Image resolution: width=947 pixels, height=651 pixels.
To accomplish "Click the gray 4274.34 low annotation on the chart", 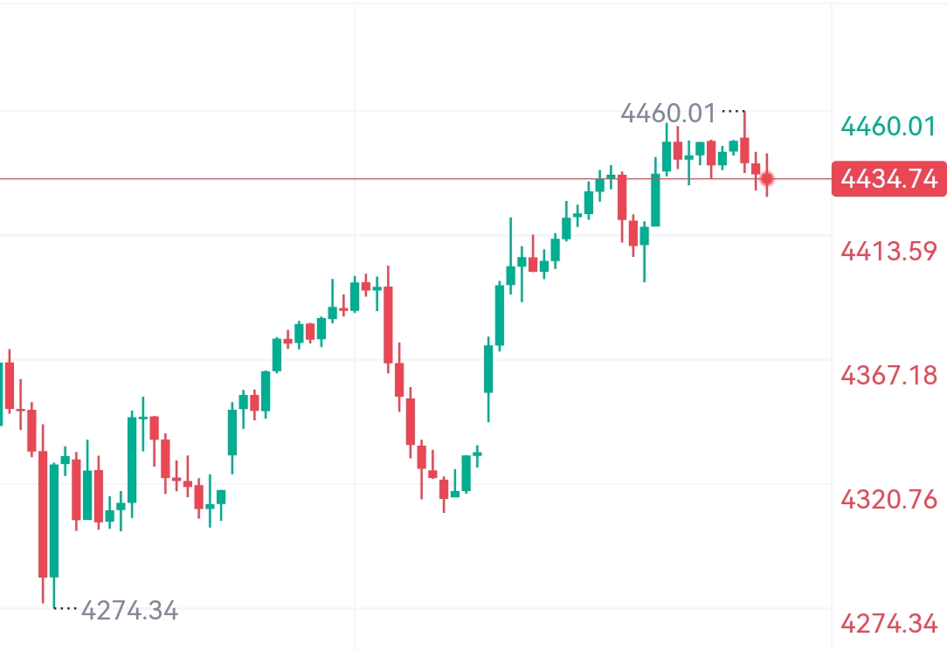I will coord(129,610).
